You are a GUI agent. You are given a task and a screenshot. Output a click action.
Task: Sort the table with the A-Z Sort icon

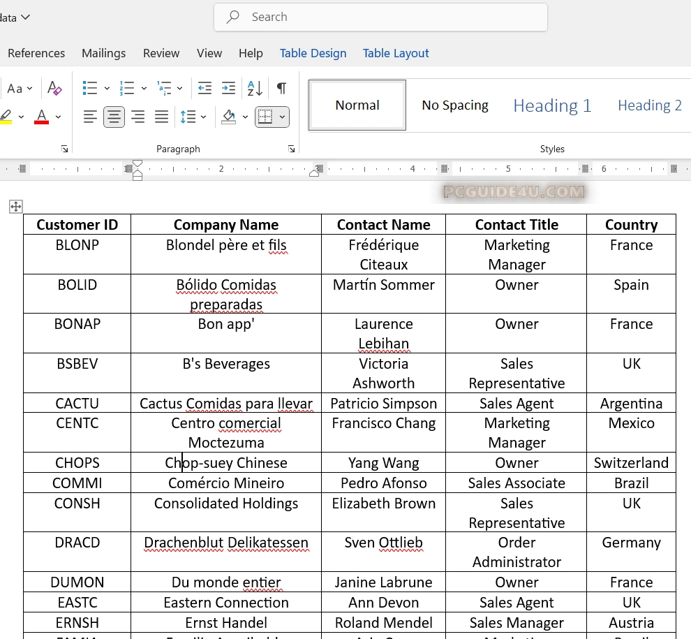[255, 88]
